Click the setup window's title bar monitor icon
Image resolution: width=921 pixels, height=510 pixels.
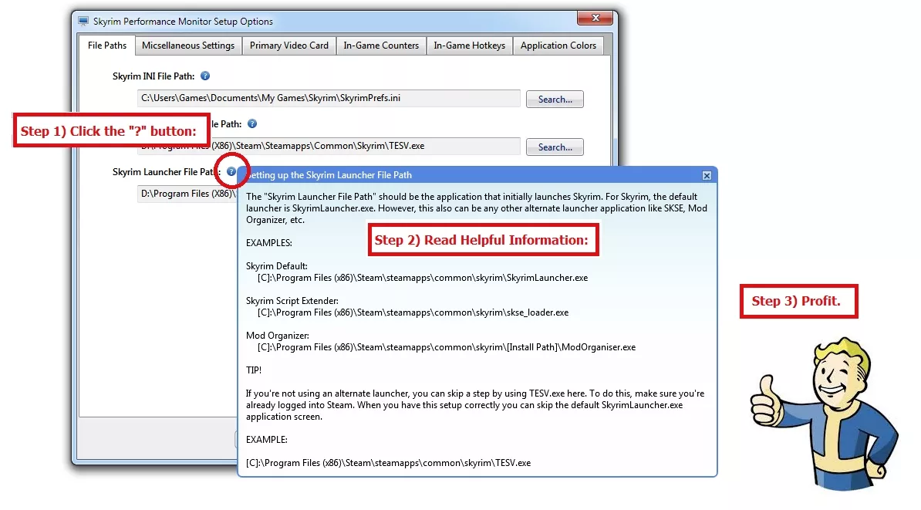(83, 21)
